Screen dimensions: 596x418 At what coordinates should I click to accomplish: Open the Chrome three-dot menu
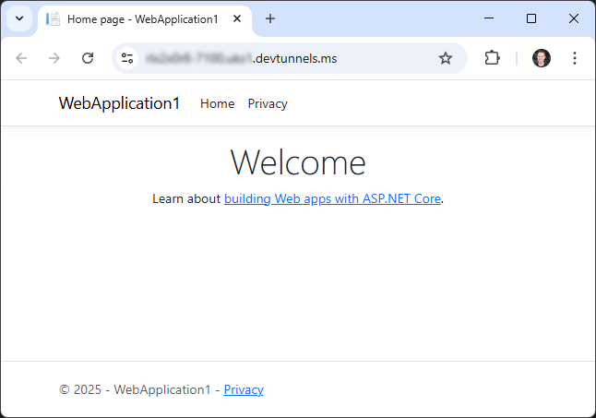point(575,58)
